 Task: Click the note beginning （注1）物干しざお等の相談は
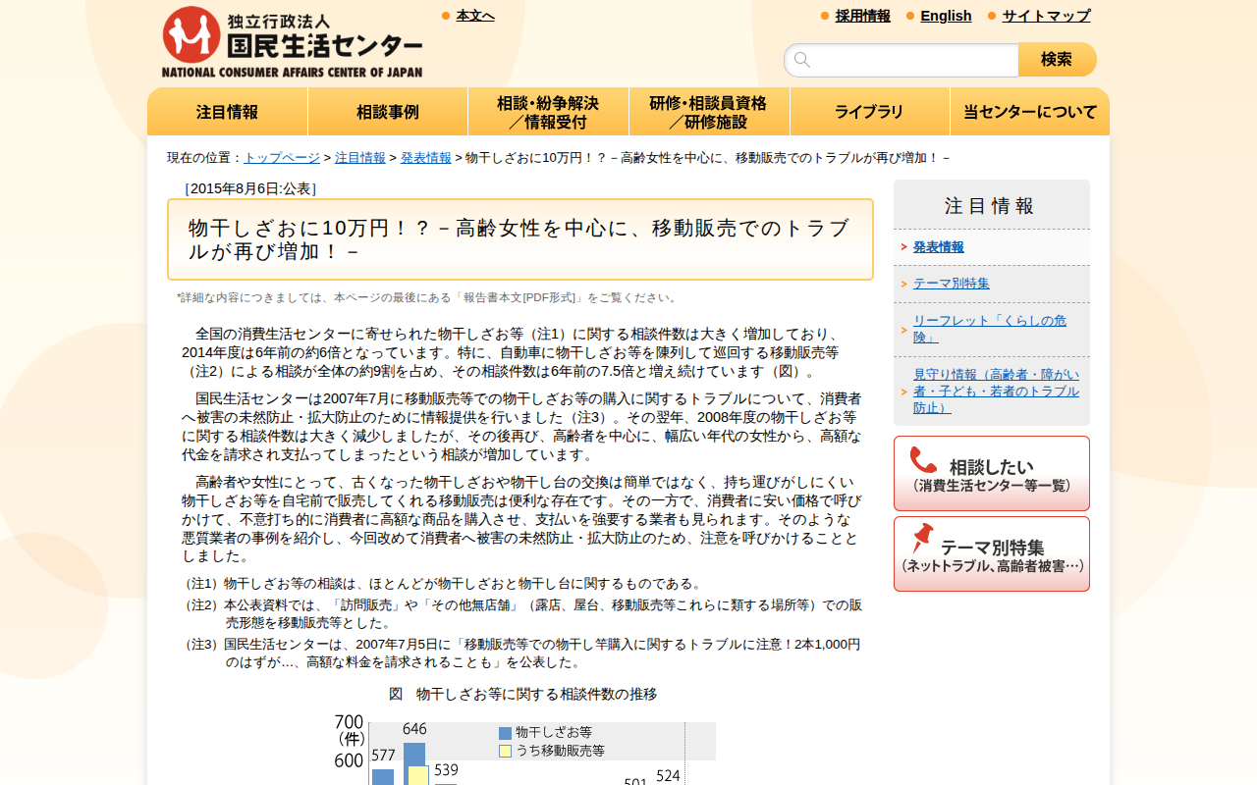point(443,584)
